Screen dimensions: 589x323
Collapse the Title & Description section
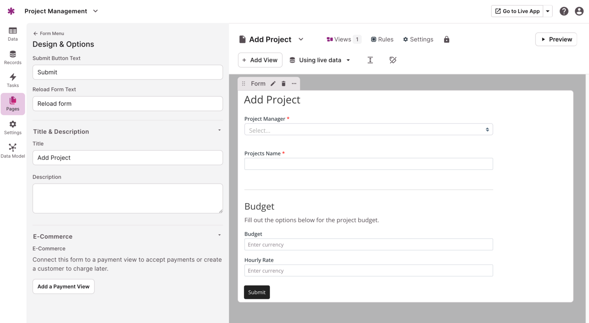(x=220, y=131)
